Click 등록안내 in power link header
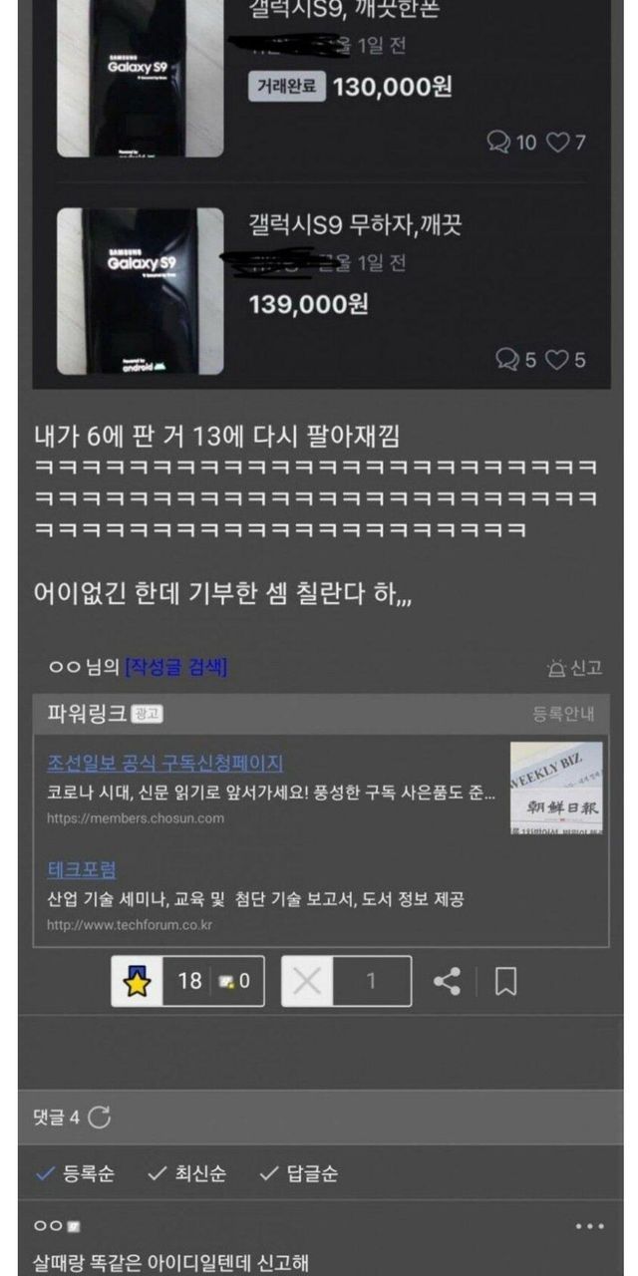 pos(563,714)
